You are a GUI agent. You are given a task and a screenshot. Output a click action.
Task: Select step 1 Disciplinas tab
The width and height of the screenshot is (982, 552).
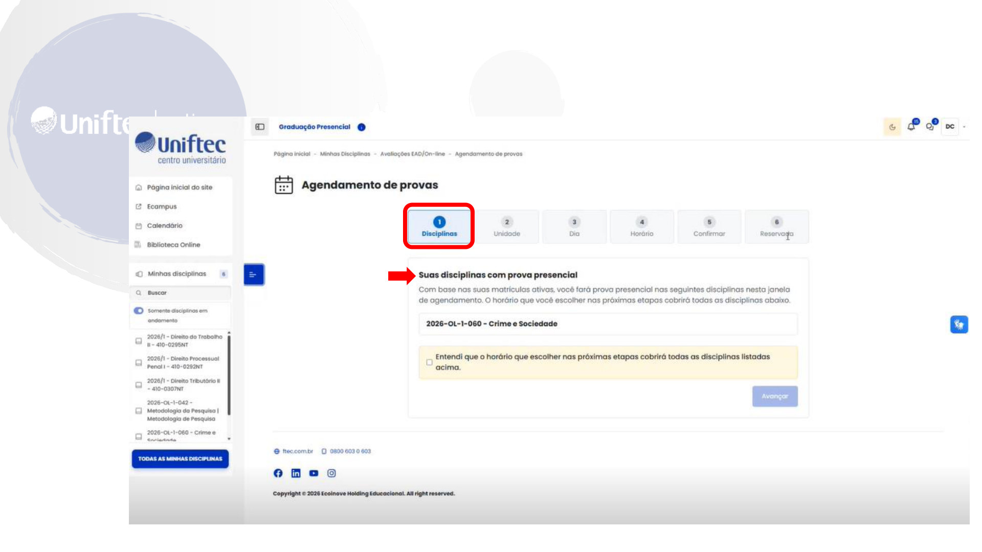tap(439, 226)
